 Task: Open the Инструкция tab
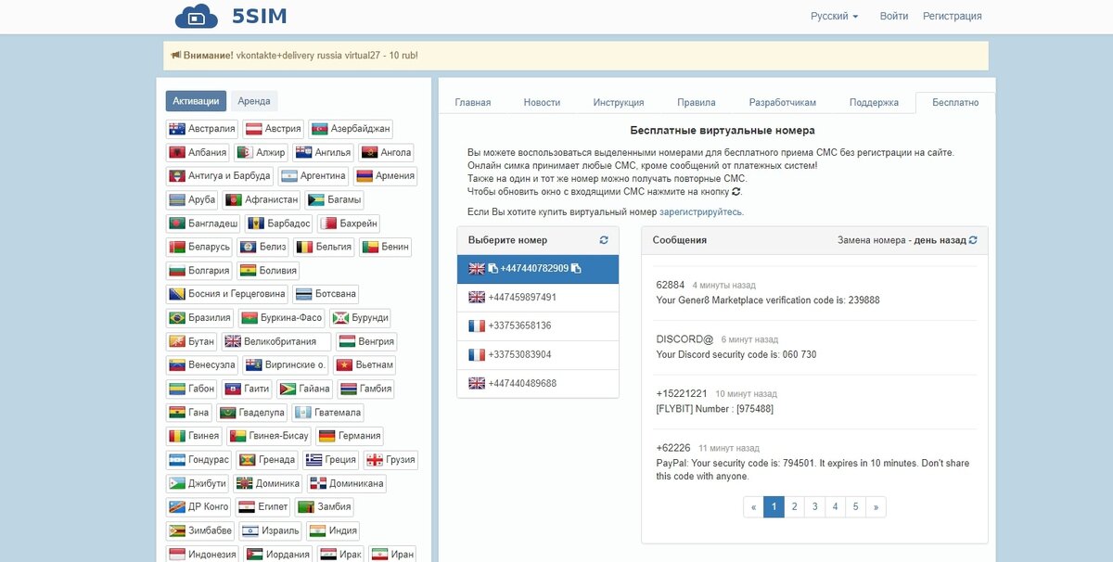click(x=619, y=103)
